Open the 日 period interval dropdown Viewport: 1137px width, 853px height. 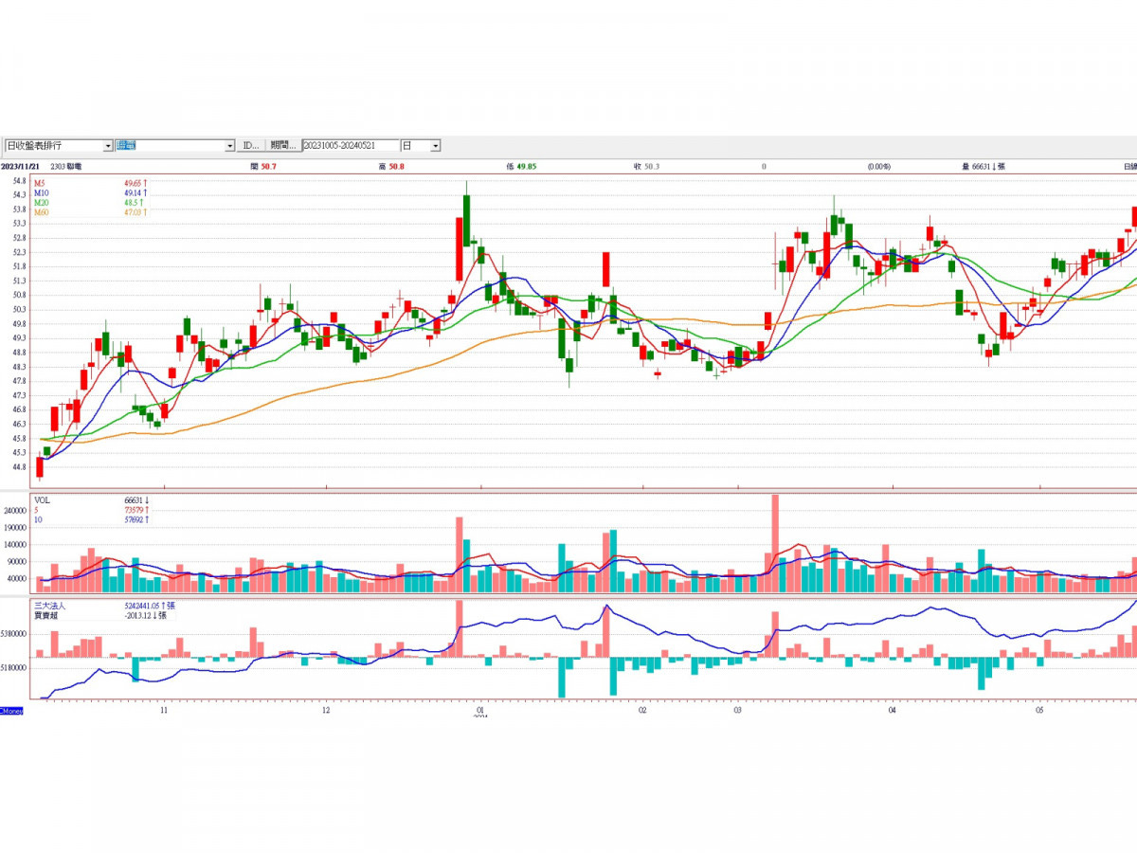tap(435, 146)
